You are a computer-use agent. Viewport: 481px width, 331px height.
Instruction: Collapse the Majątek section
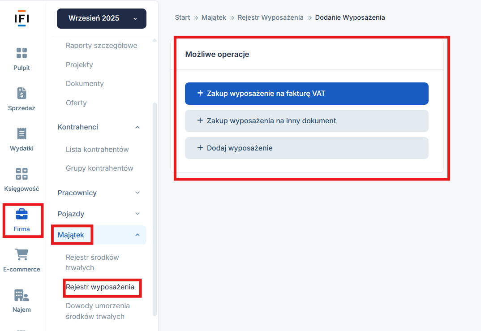[x=137, y=235]
